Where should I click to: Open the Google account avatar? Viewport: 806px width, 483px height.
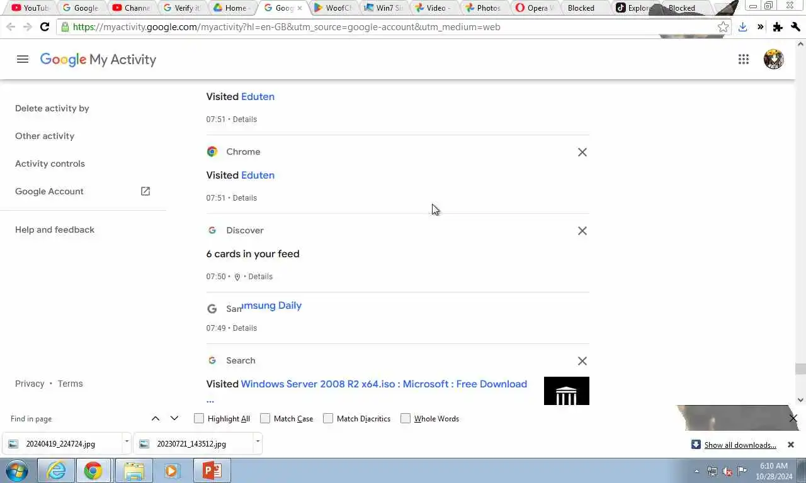[x=773, y=59]
